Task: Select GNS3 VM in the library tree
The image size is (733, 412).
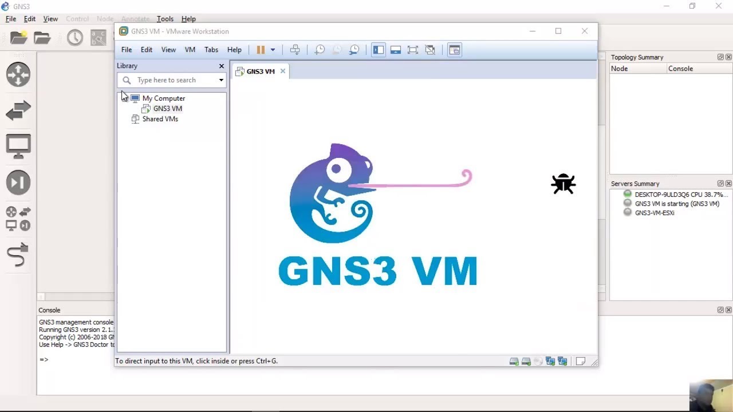Action: pyautogui.click(x=168, y=109)
